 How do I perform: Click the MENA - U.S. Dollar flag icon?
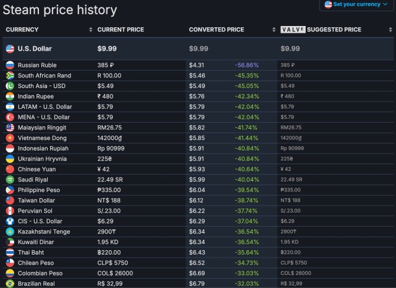coord(10,117)
